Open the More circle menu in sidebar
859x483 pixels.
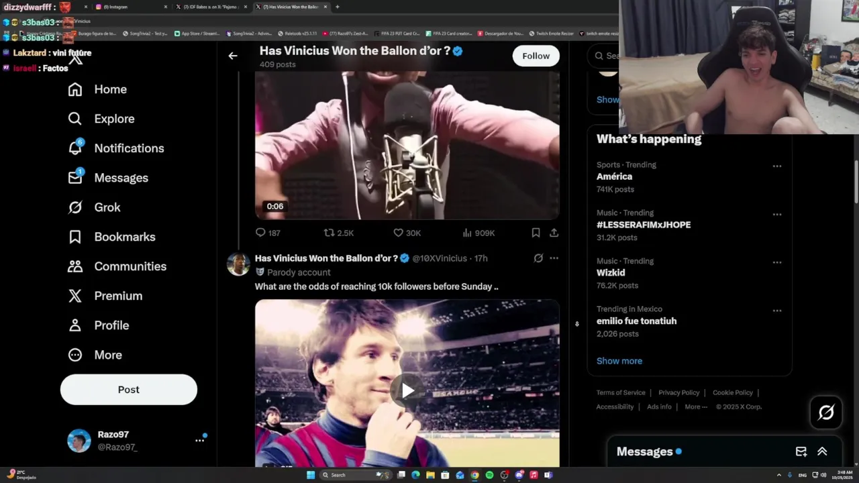[75, 355]
